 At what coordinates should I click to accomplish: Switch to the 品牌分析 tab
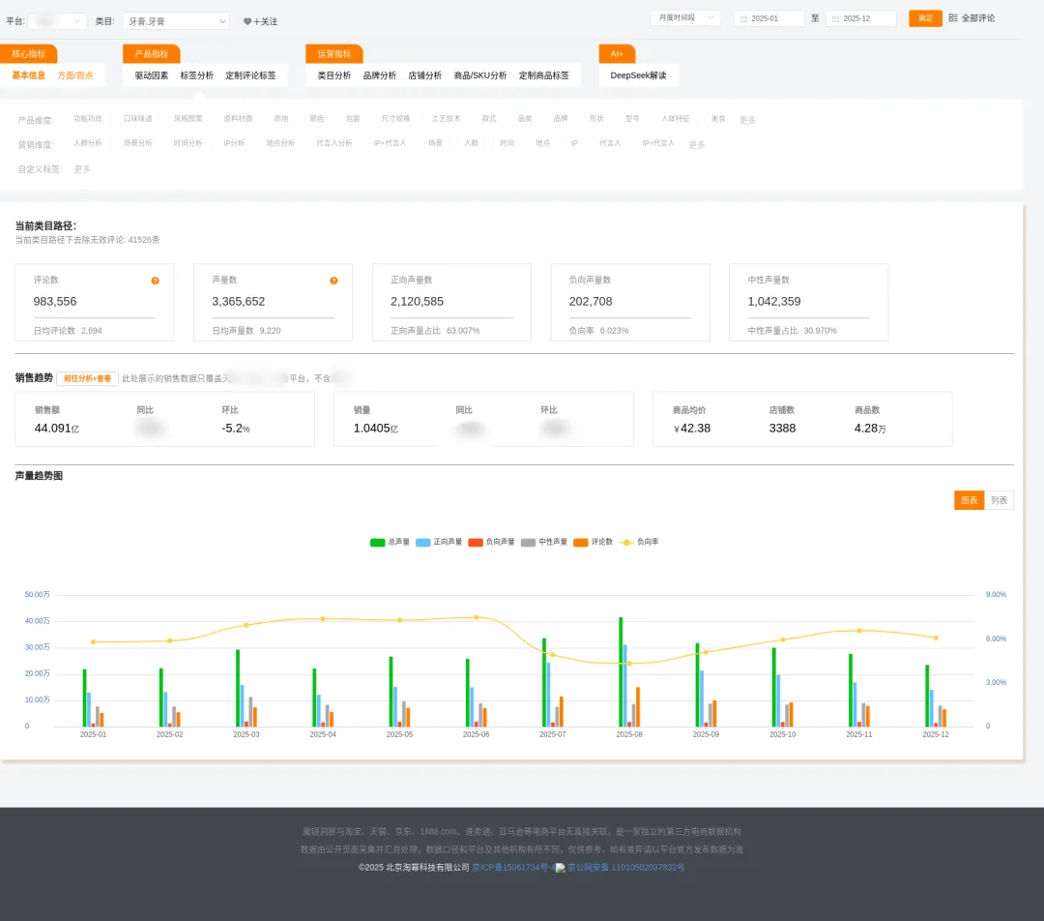click(380, 75)
